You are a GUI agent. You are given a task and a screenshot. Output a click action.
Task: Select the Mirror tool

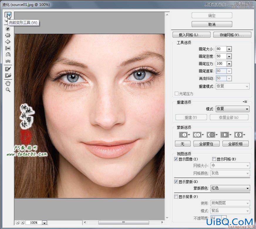click(x=8, y=55)
